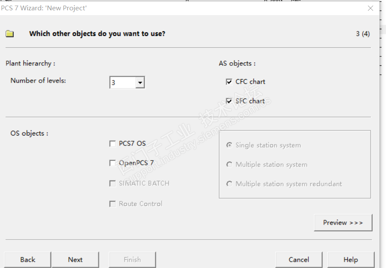The width and height of the screenshot is (386, 268).
Task: Uncheck the SFC chart checkbox
Action: 229,101
